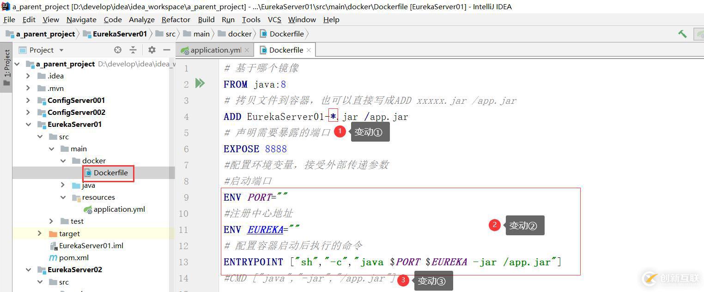This screenshot has width=704, height=292.
Task: Close the Dockerfile editor tab
Action: (309, 50)
